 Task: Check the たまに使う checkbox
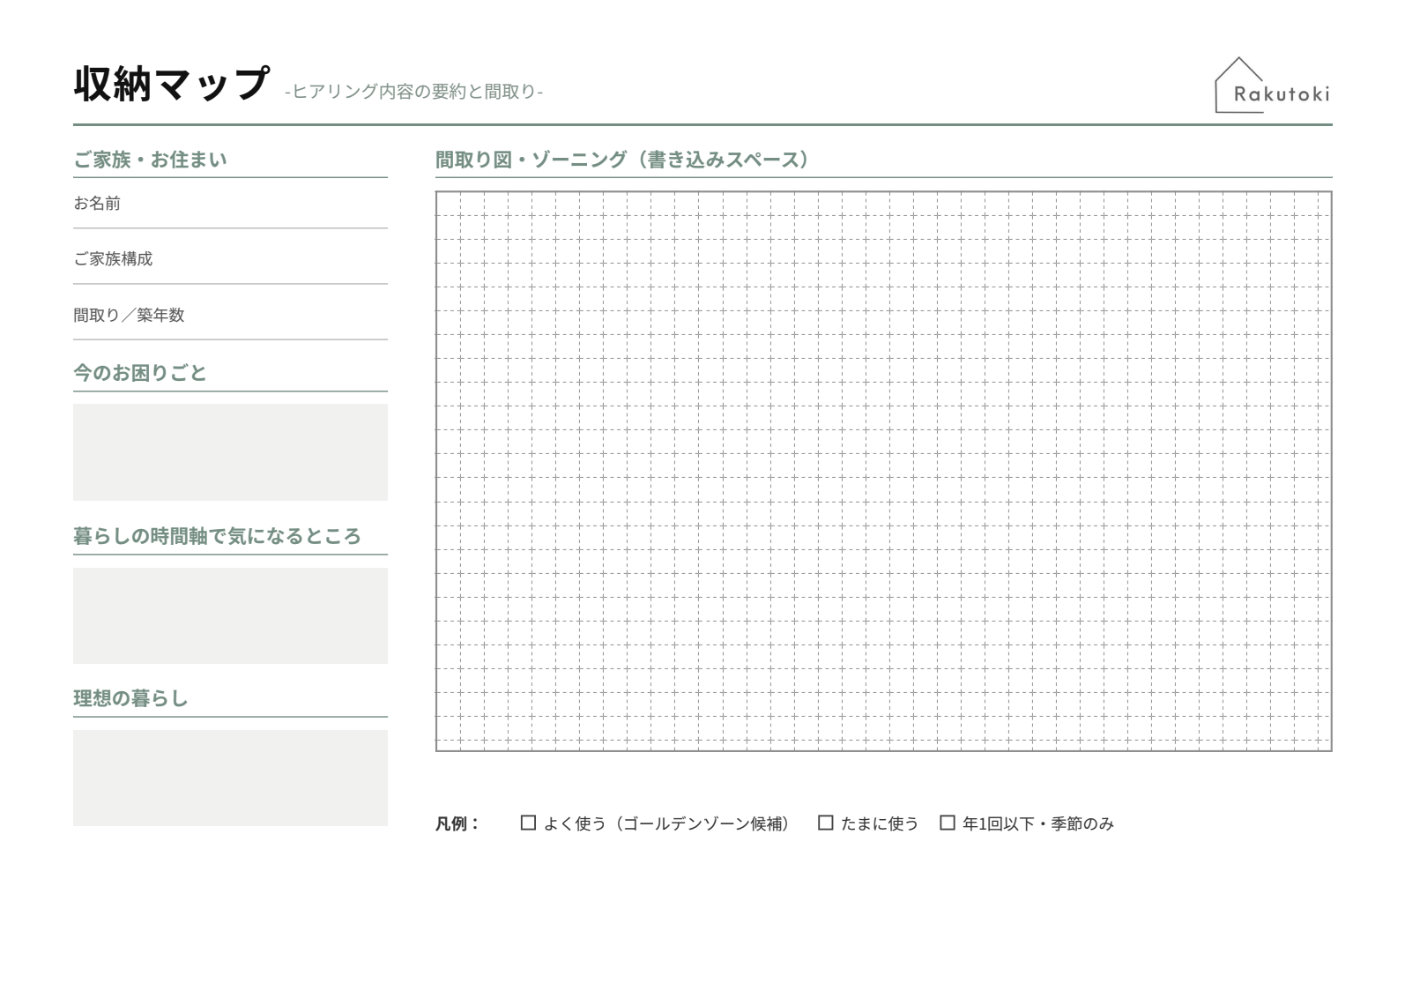[825, 823]
